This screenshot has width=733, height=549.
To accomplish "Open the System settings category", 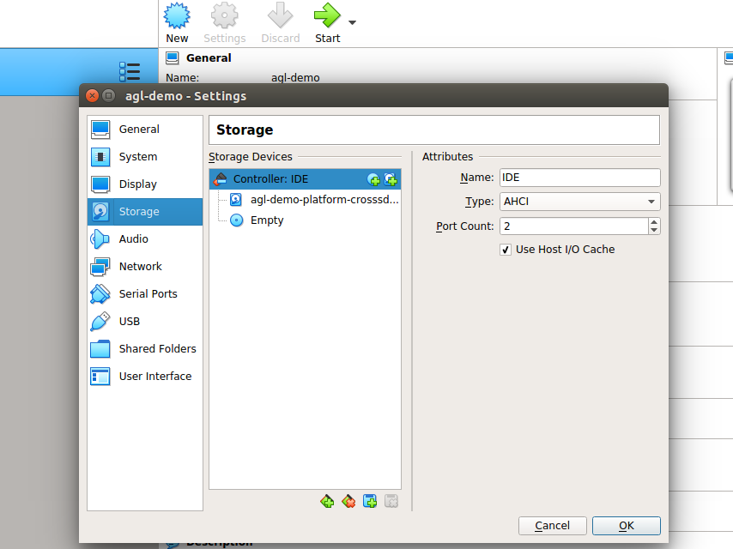I will (x=145, y=157).
